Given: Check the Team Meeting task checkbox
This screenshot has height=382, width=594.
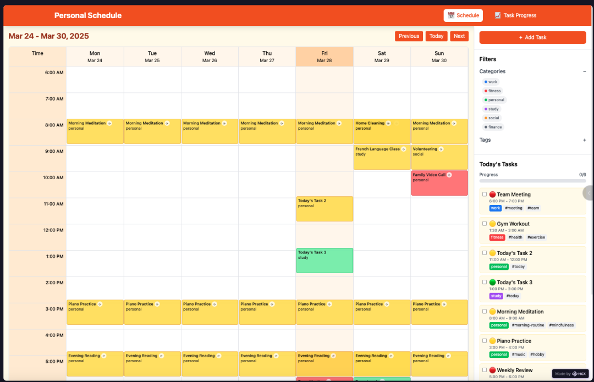Looking at the screenshot, I should (x=485, y=194).
